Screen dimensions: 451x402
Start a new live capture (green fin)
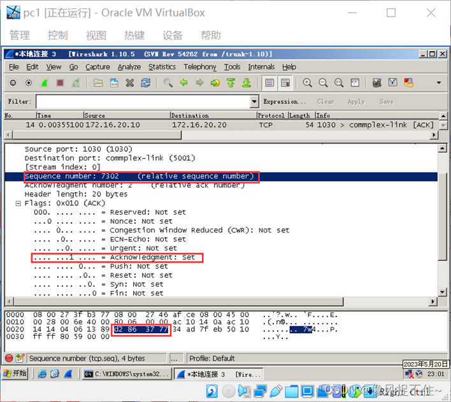click(45, 83)
